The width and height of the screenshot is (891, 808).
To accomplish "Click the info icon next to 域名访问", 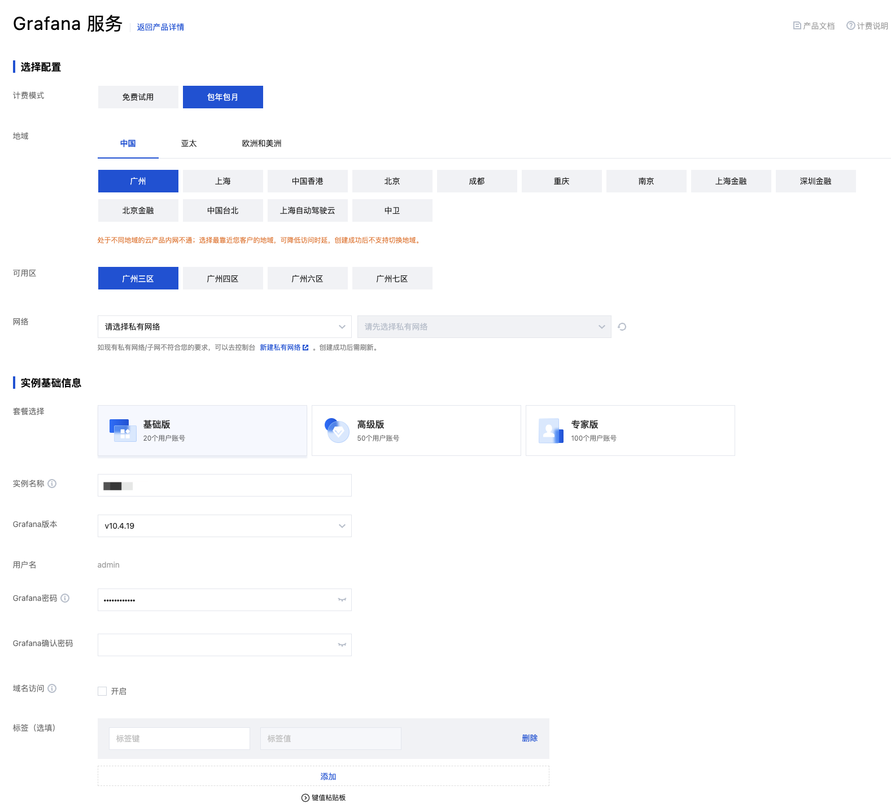I will click(52, 688).
